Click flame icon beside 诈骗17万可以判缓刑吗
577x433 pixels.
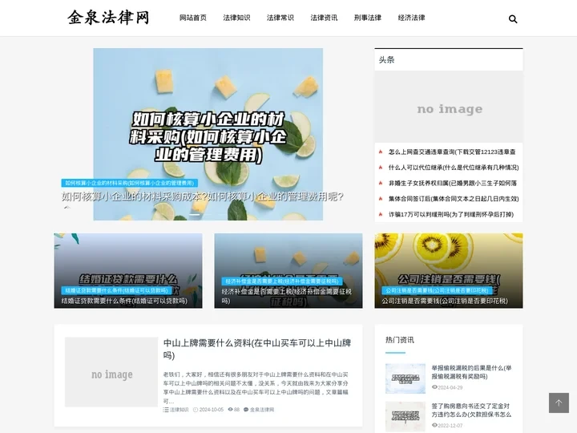point(381,214)
